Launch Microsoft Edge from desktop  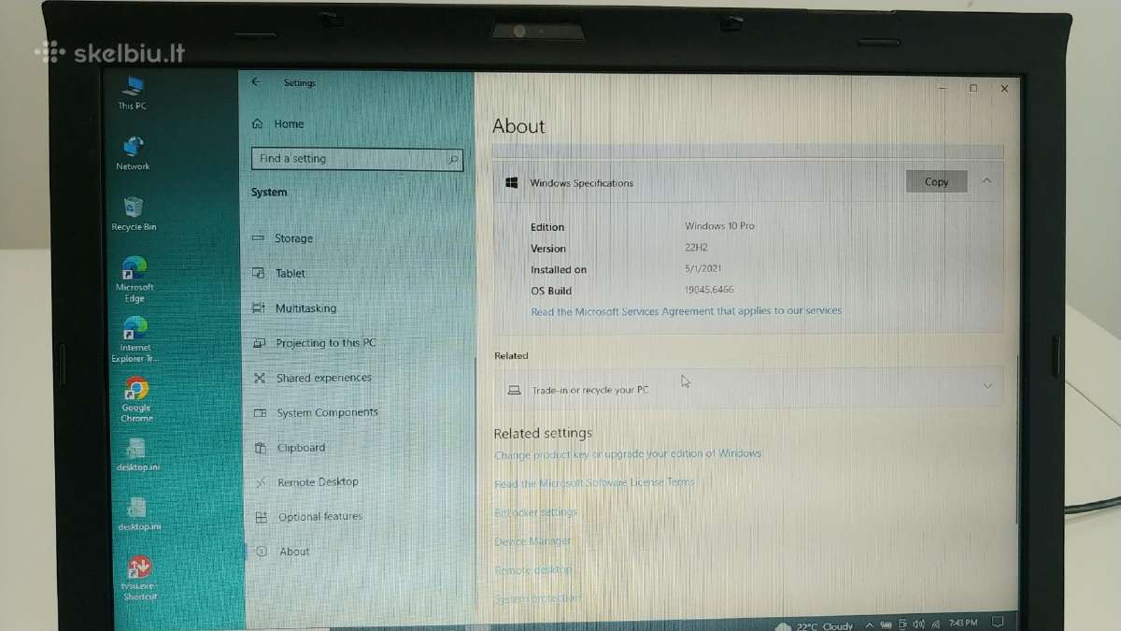(135, 279)
